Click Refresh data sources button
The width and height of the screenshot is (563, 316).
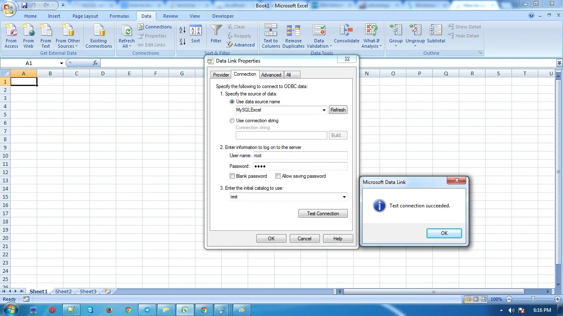338,110
